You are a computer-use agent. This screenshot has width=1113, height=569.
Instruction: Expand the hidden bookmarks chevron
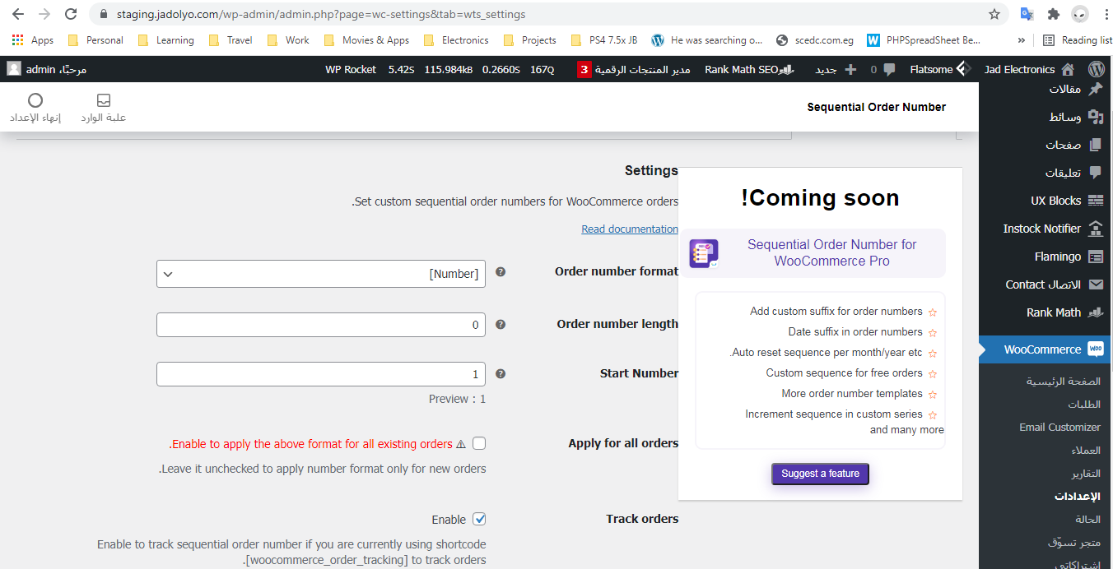coord(1021,39)
